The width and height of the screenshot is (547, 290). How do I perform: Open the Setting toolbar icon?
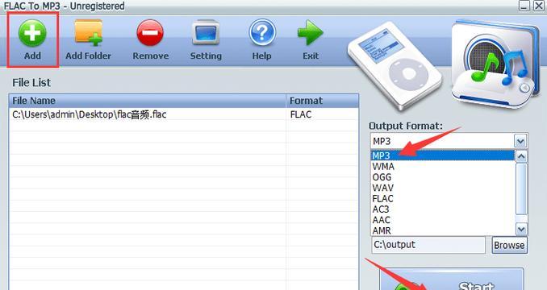(x=206, y=33)
